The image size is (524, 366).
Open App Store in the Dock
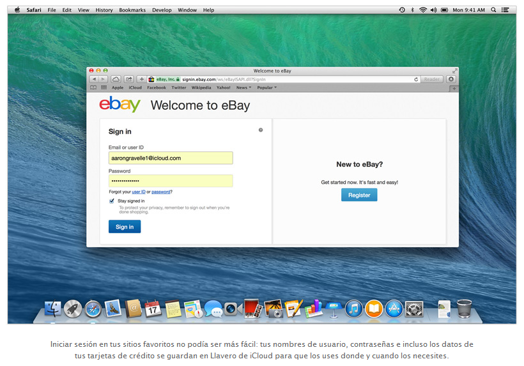click(x=394, y=309)
